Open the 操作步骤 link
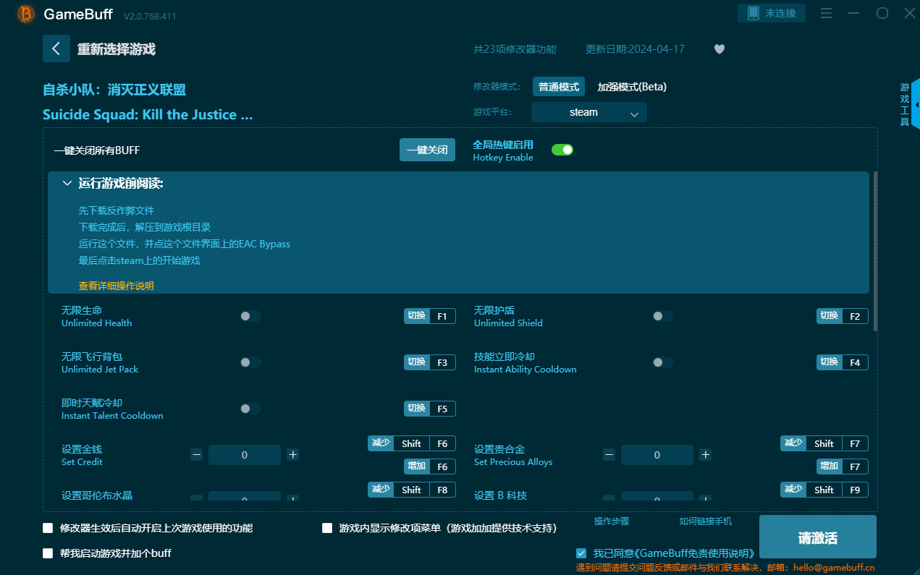Viewport: 920px width, 575px height. coord(612,521)
